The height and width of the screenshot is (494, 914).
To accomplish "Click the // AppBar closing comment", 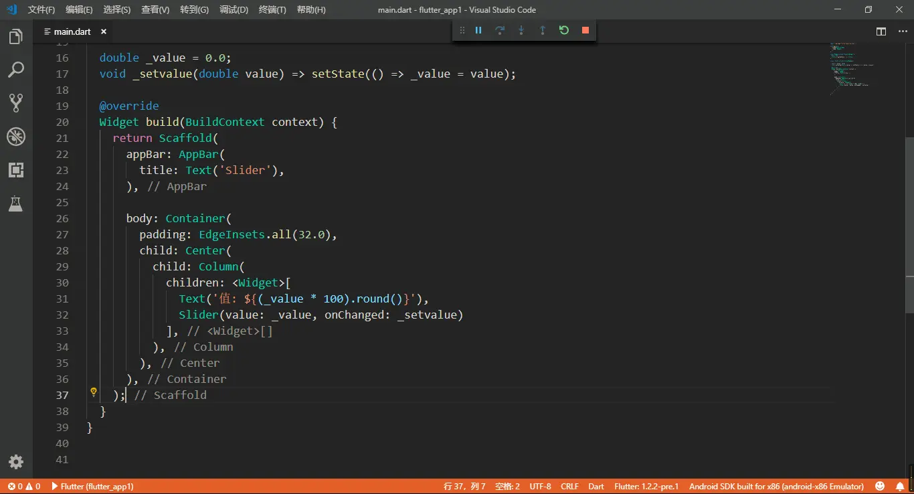I will (x=177, y=186).
